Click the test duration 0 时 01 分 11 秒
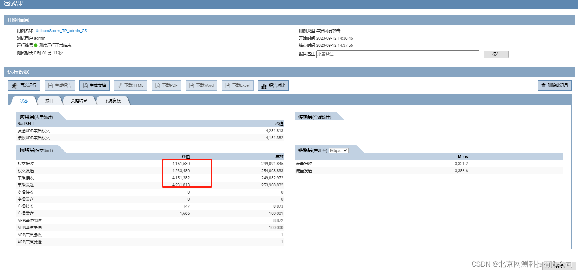Viewport: 578px width, 271px height. click(48, 53)
